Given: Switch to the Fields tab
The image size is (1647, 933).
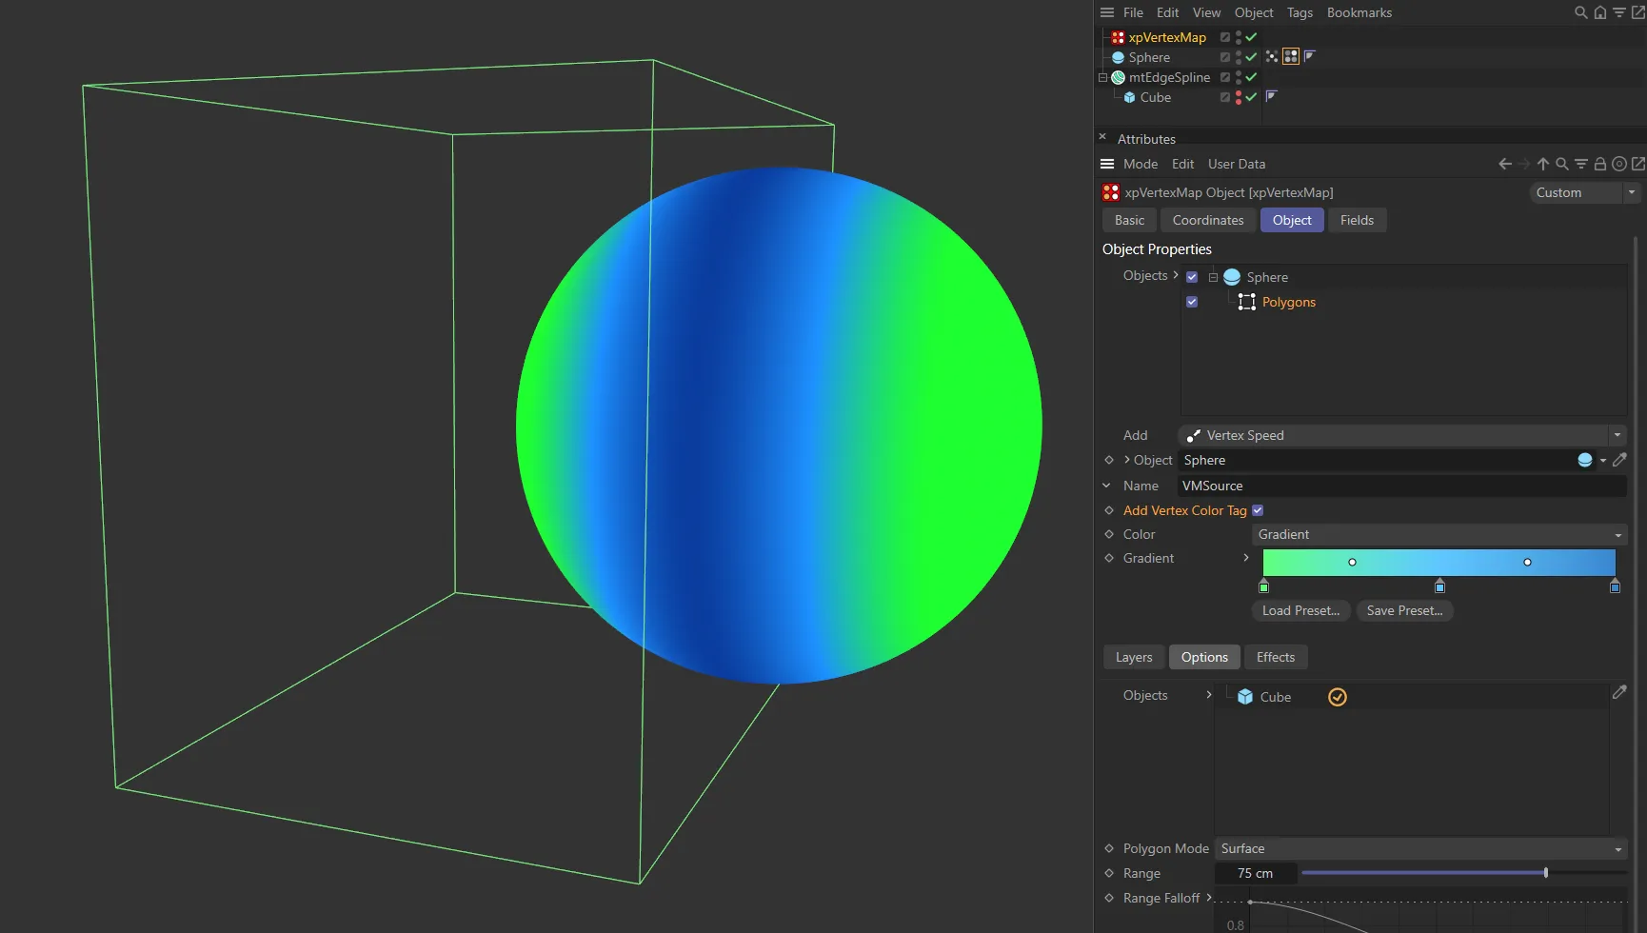Looking at the screenshot, I should 1356,220.
